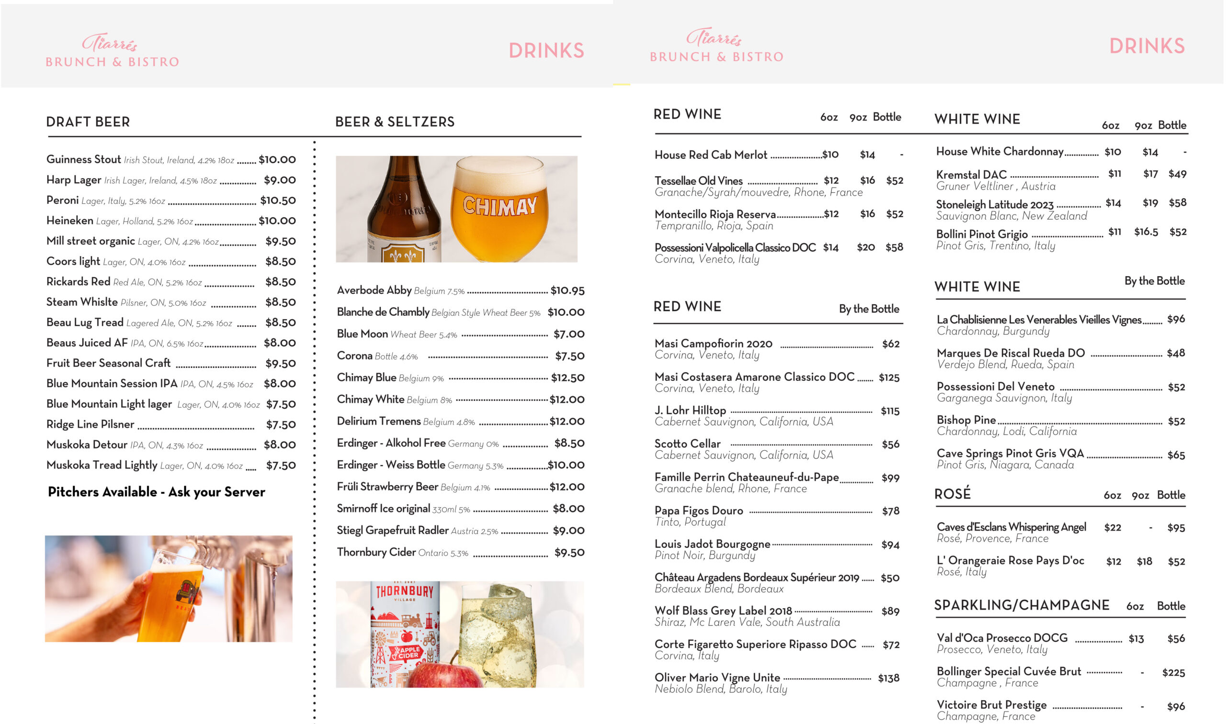Image resolution: width=1226 pixels, height=724 pixels.
Task: Click Oliver Mario Vigne Unite $138
Action: pos(889,679)
